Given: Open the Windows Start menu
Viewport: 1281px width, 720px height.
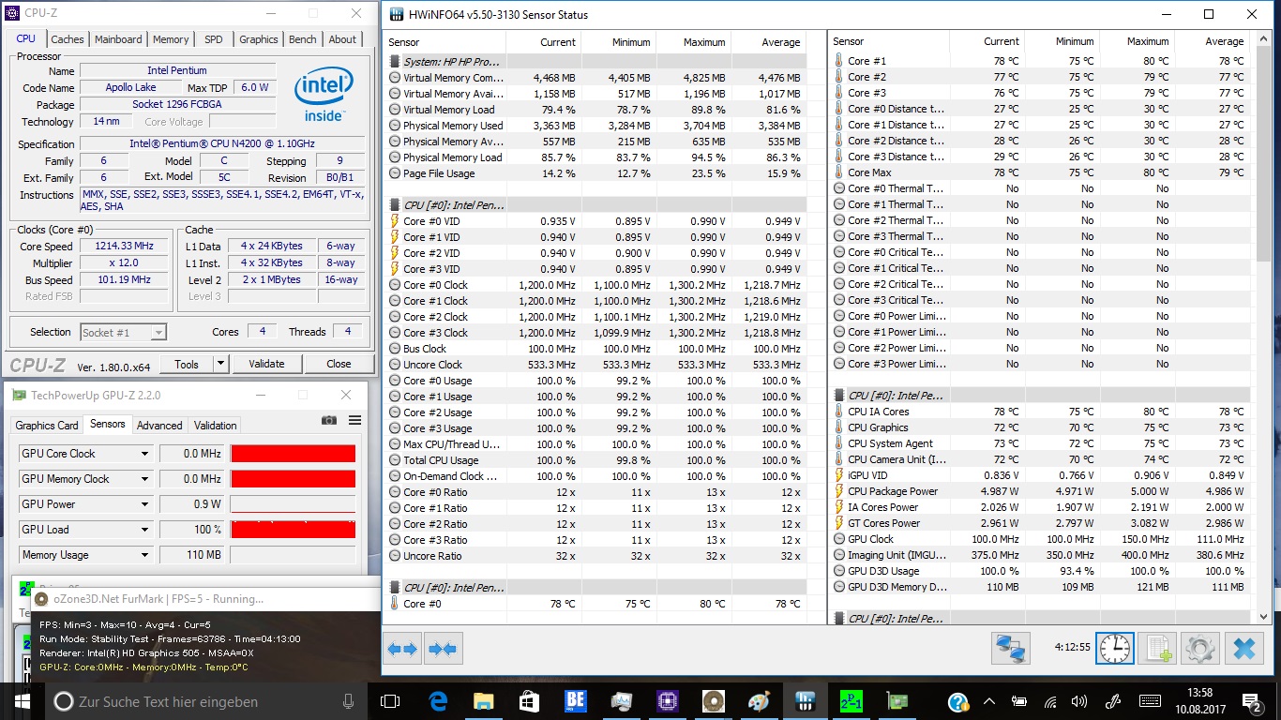Looking at the screenshot, I should pos(23,701).
